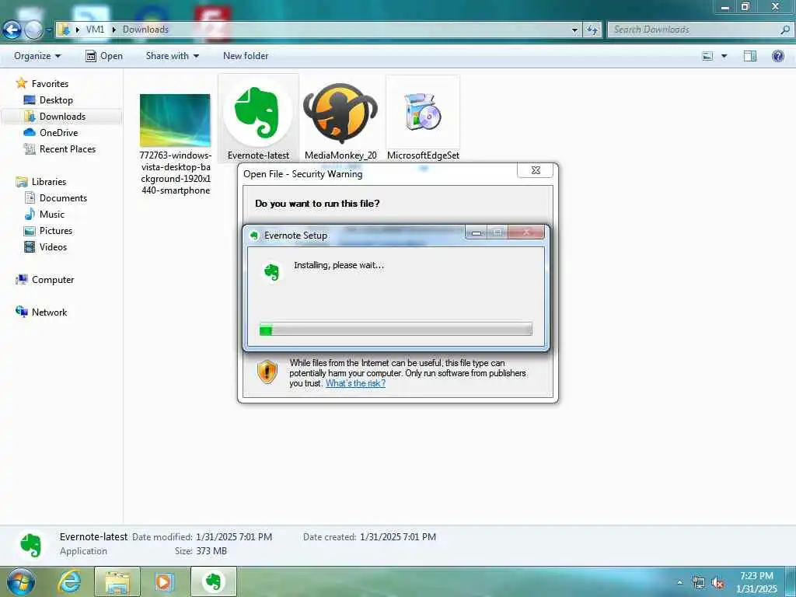The height and width of the screenshot is (597, 796).
Task: Click the Back navigation arrow in Explorer
Action: [x=12, y=30]
